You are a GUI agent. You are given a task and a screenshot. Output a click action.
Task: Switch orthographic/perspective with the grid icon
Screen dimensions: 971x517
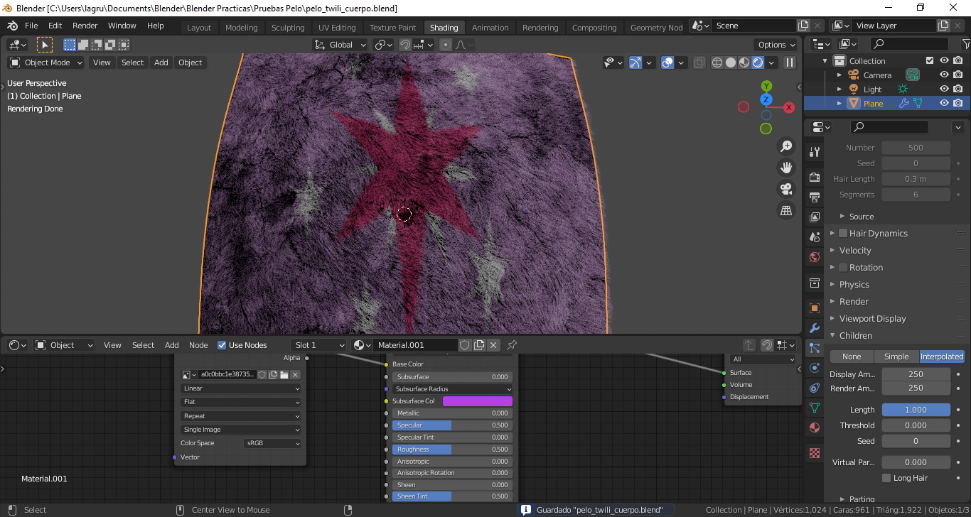click(786, 210)
